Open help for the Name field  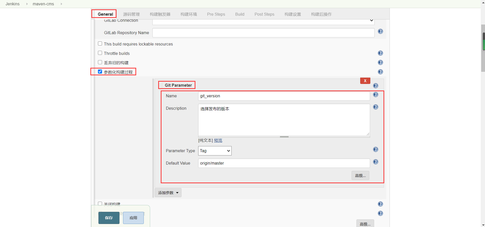(376, 95)
